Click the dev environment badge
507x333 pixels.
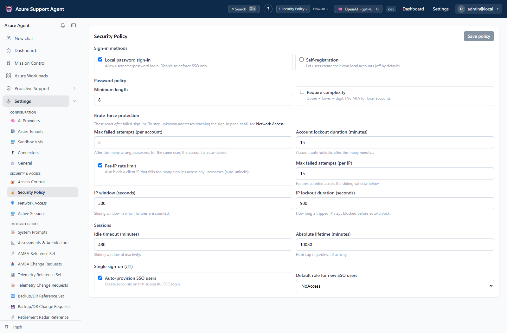(x=391, y=9)
